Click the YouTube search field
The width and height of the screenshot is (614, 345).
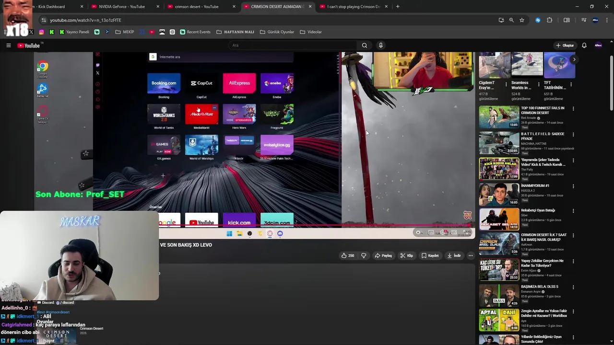point(293,46)
